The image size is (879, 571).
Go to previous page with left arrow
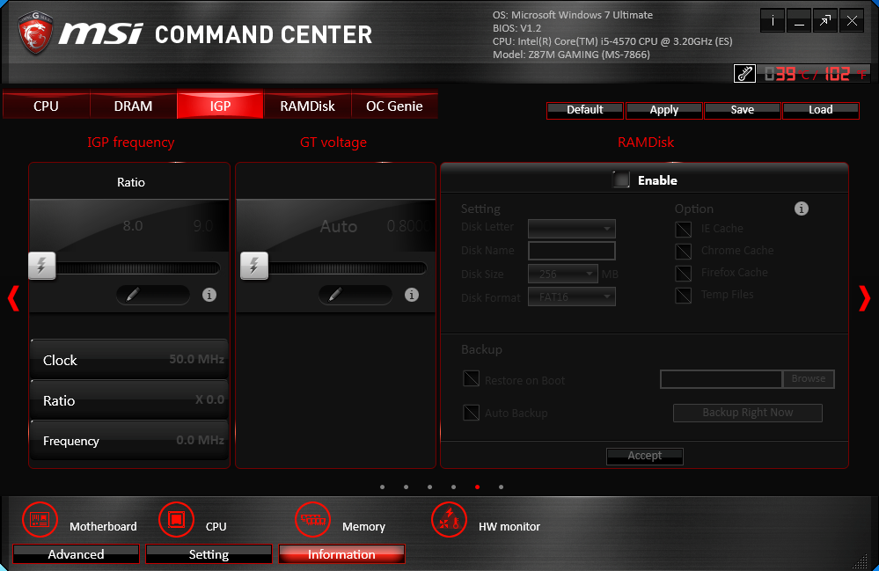click(x=13, y=298)
